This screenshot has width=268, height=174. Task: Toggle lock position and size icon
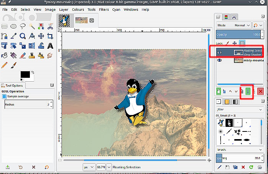[x=234, y=43]
